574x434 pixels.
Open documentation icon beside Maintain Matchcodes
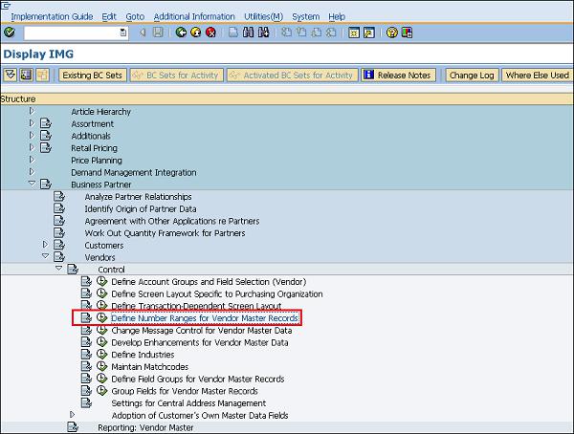pyautogui.click(x=86, y=367)
